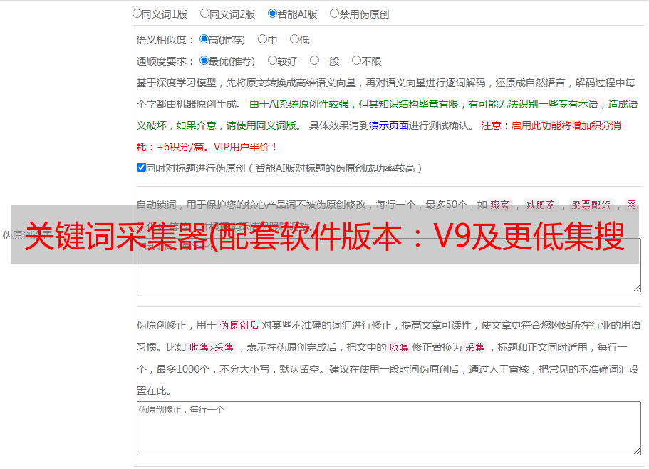Select 禁用伪原创 radio option
Image resolution: width=649 pixels, height=469 pixels.
[x=334, y=14]
